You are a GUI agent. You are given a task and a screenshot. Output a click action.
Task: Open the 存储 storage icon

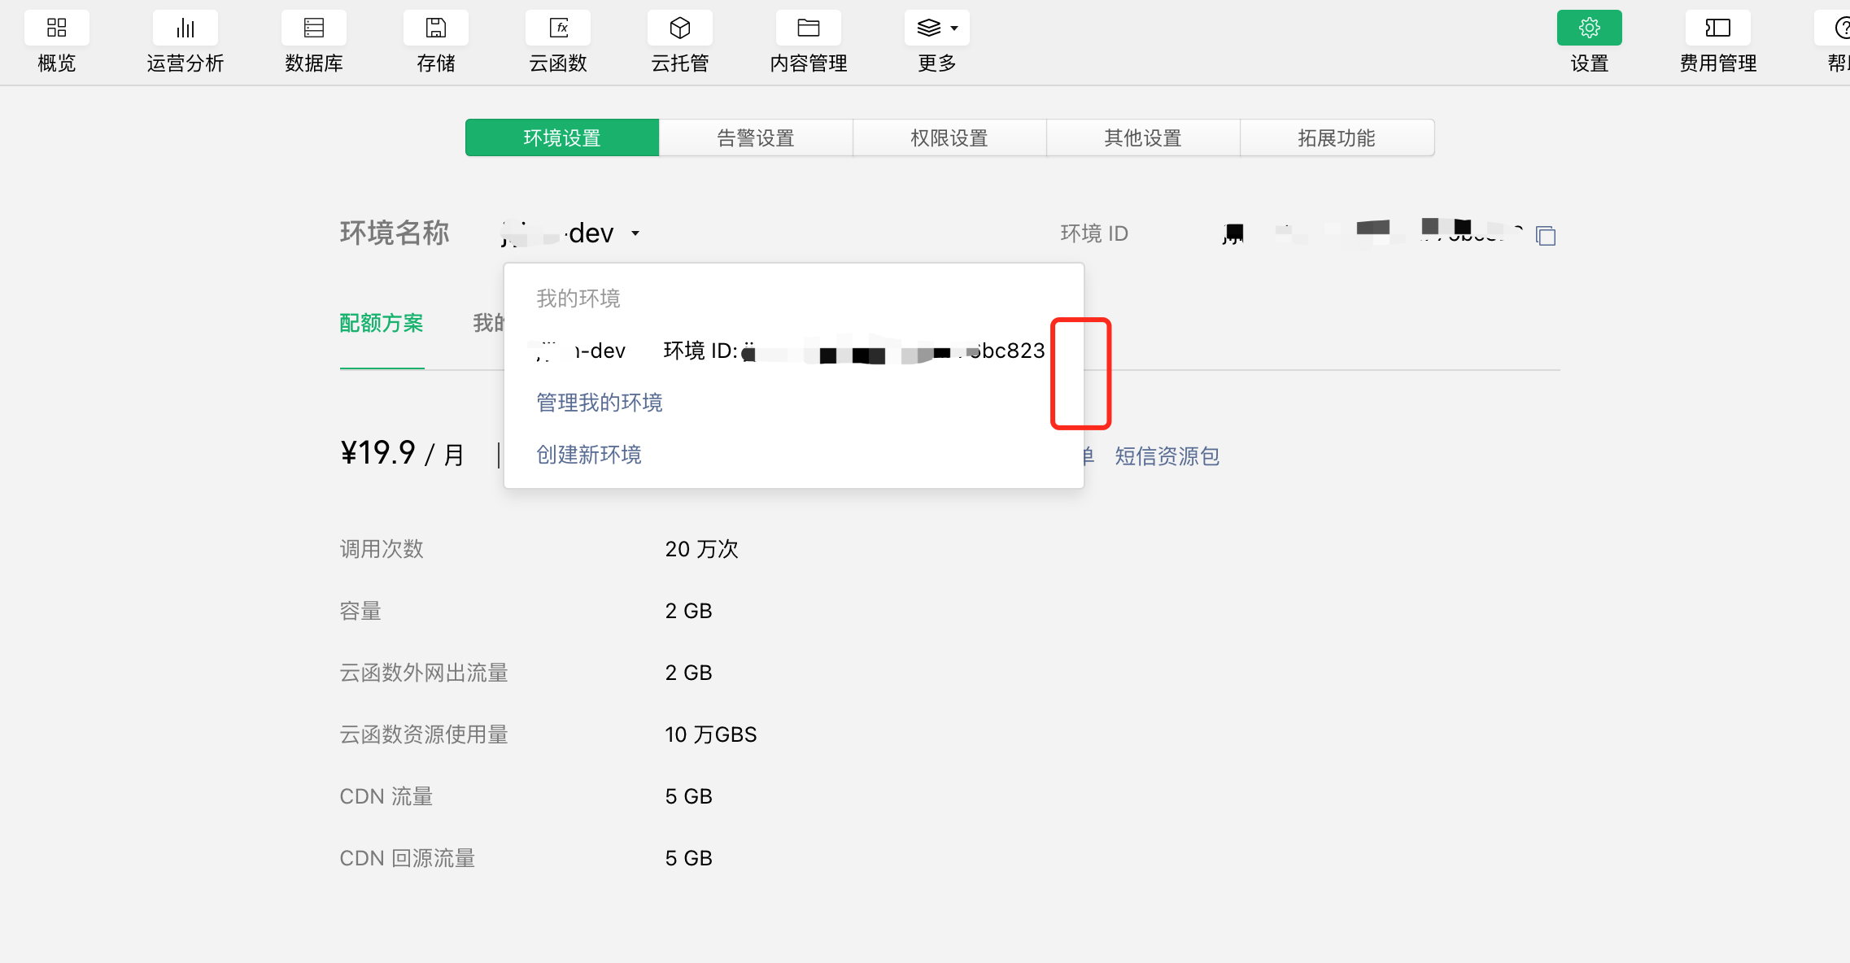pos(435,28)
